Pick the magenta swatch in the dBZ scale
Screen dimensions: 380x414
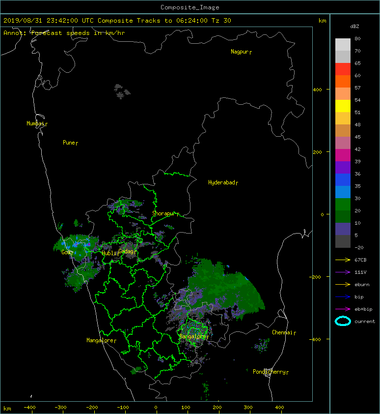[343, 155]
